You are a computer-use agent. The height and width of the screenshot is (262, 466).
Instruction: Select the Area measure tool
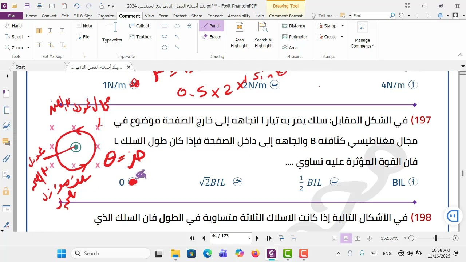289,48
